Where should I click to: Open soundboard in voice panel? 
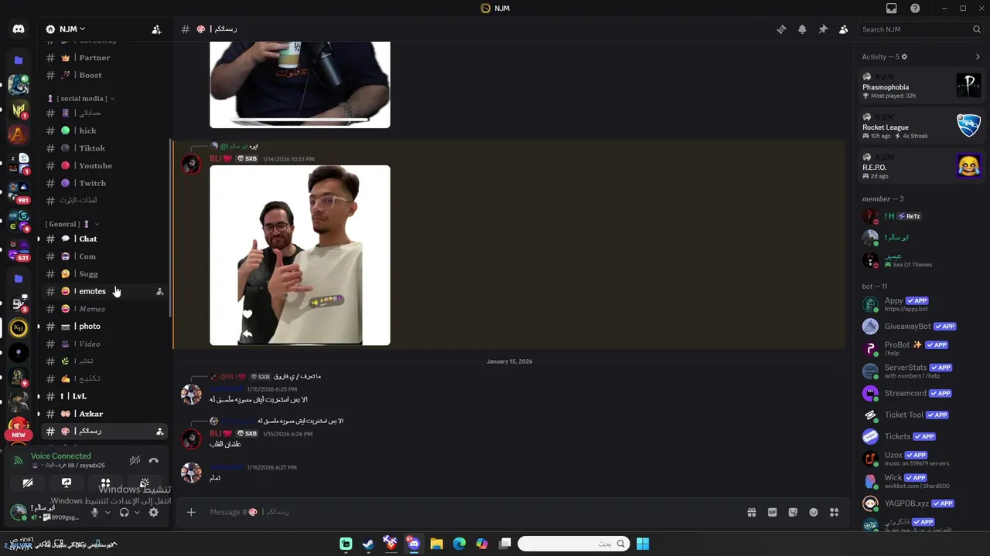click(144, 483)
